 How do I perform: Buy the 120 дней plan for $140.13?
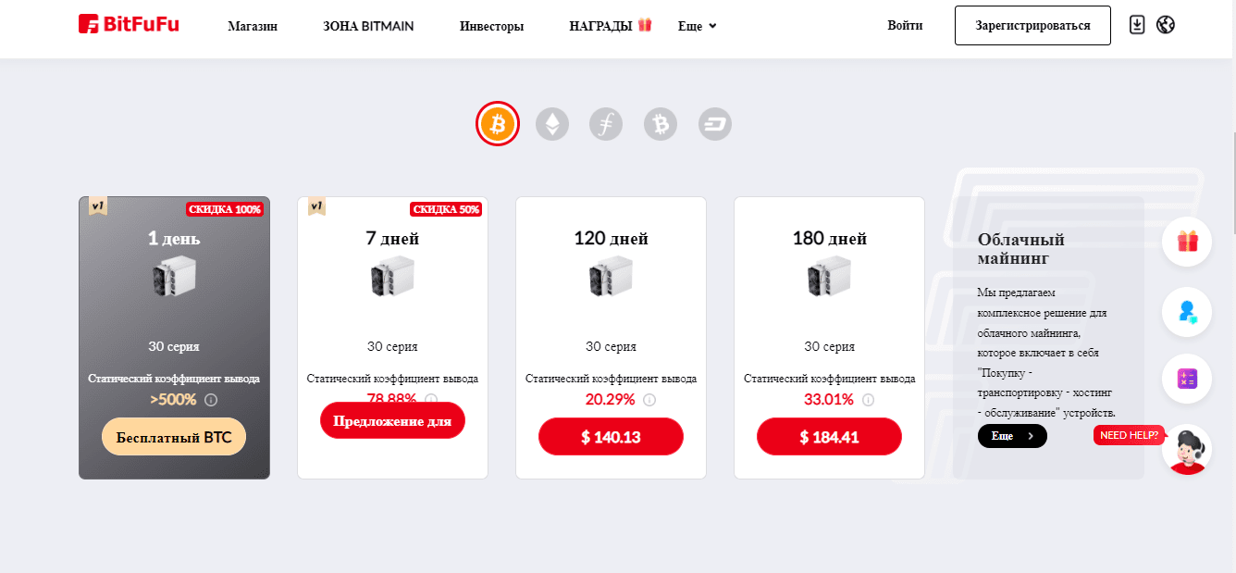(x=611, y=437)
